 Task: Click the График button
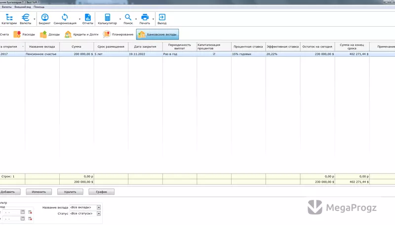102,192
